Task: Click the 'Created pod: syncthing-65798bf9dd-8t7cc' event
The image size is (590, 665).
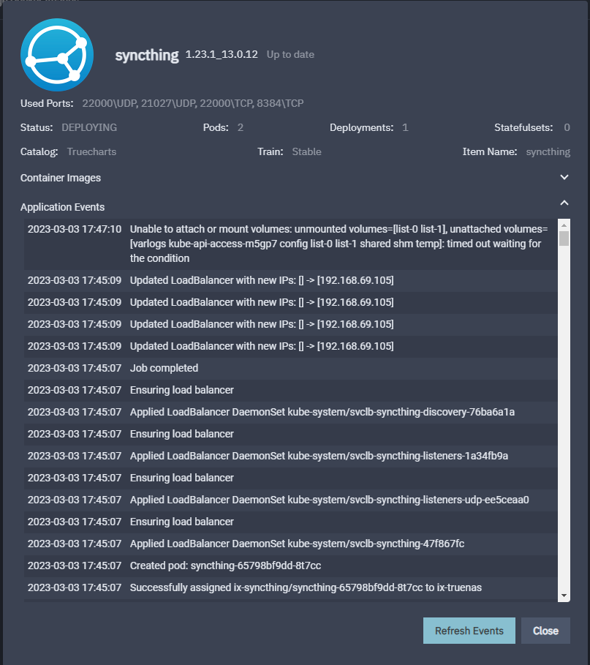Action: click(x=291, y=566)
